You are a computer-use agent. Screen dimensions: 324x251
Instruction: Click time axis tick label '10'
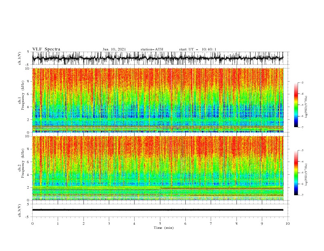point(288,224)
